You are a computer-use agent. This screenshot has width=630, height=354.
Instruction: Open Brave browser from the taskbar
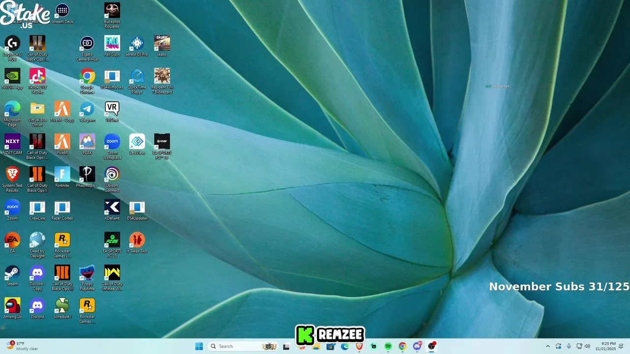pyautogui.click(x=359, y=346)
